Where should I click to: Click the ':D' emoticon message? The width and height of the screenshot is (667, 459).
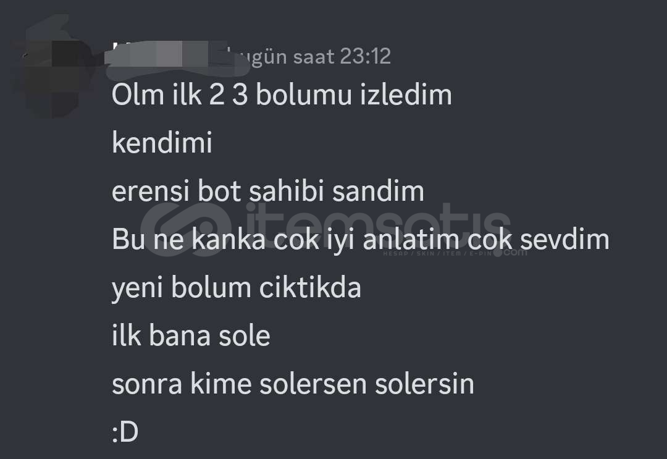tap(125, 432)
